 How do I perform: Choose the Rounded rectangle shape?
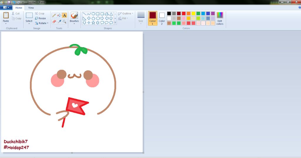point(102,14)
